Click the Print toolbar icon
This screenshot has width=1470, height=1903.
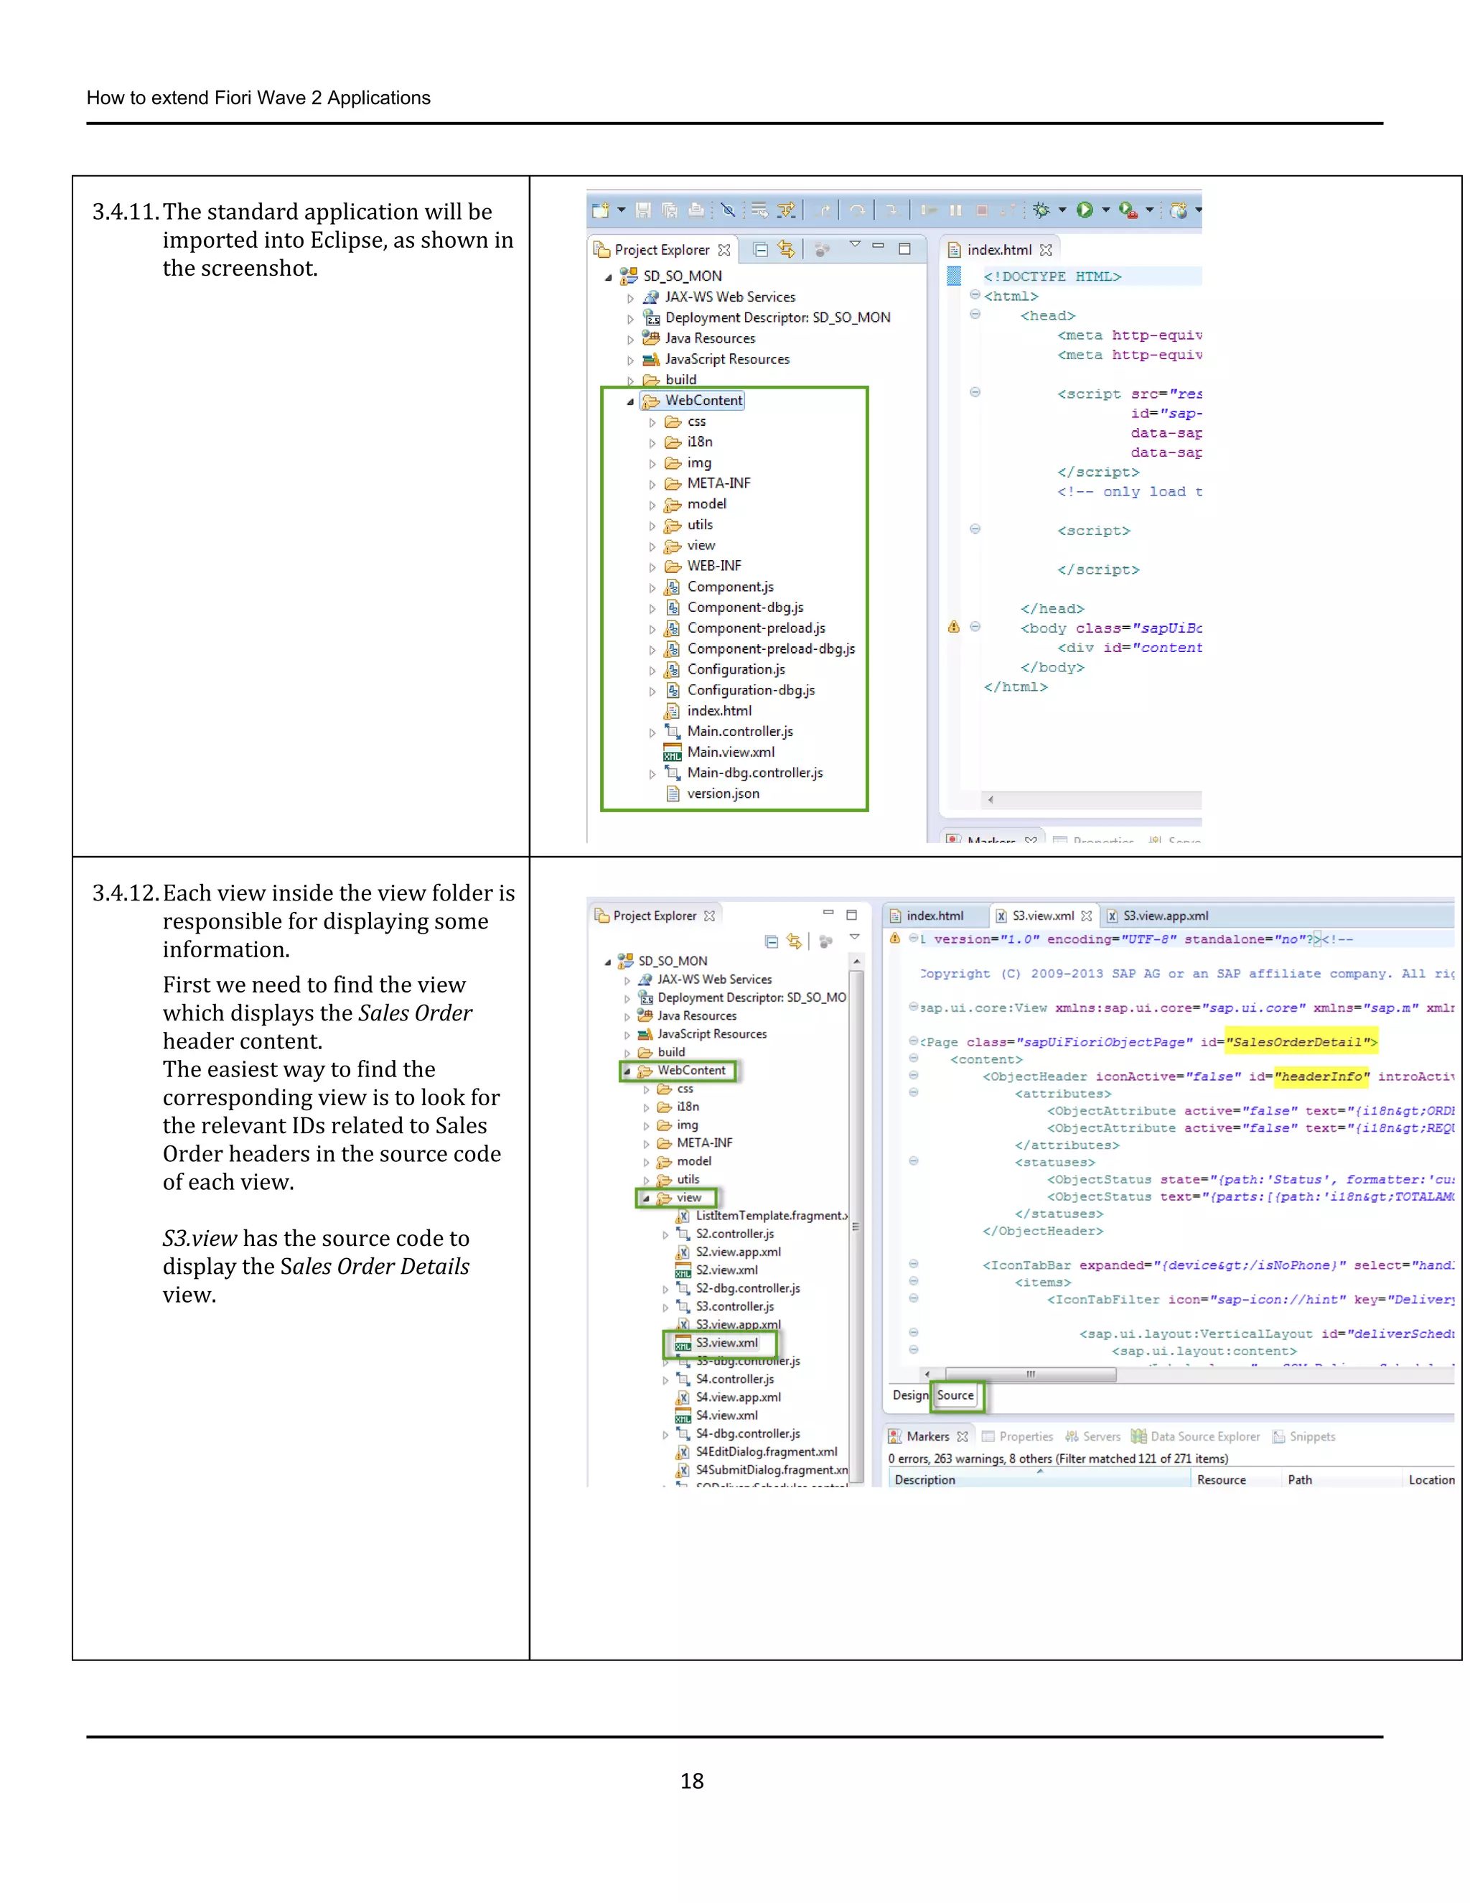pyautogui.click(x=696, y=210)
